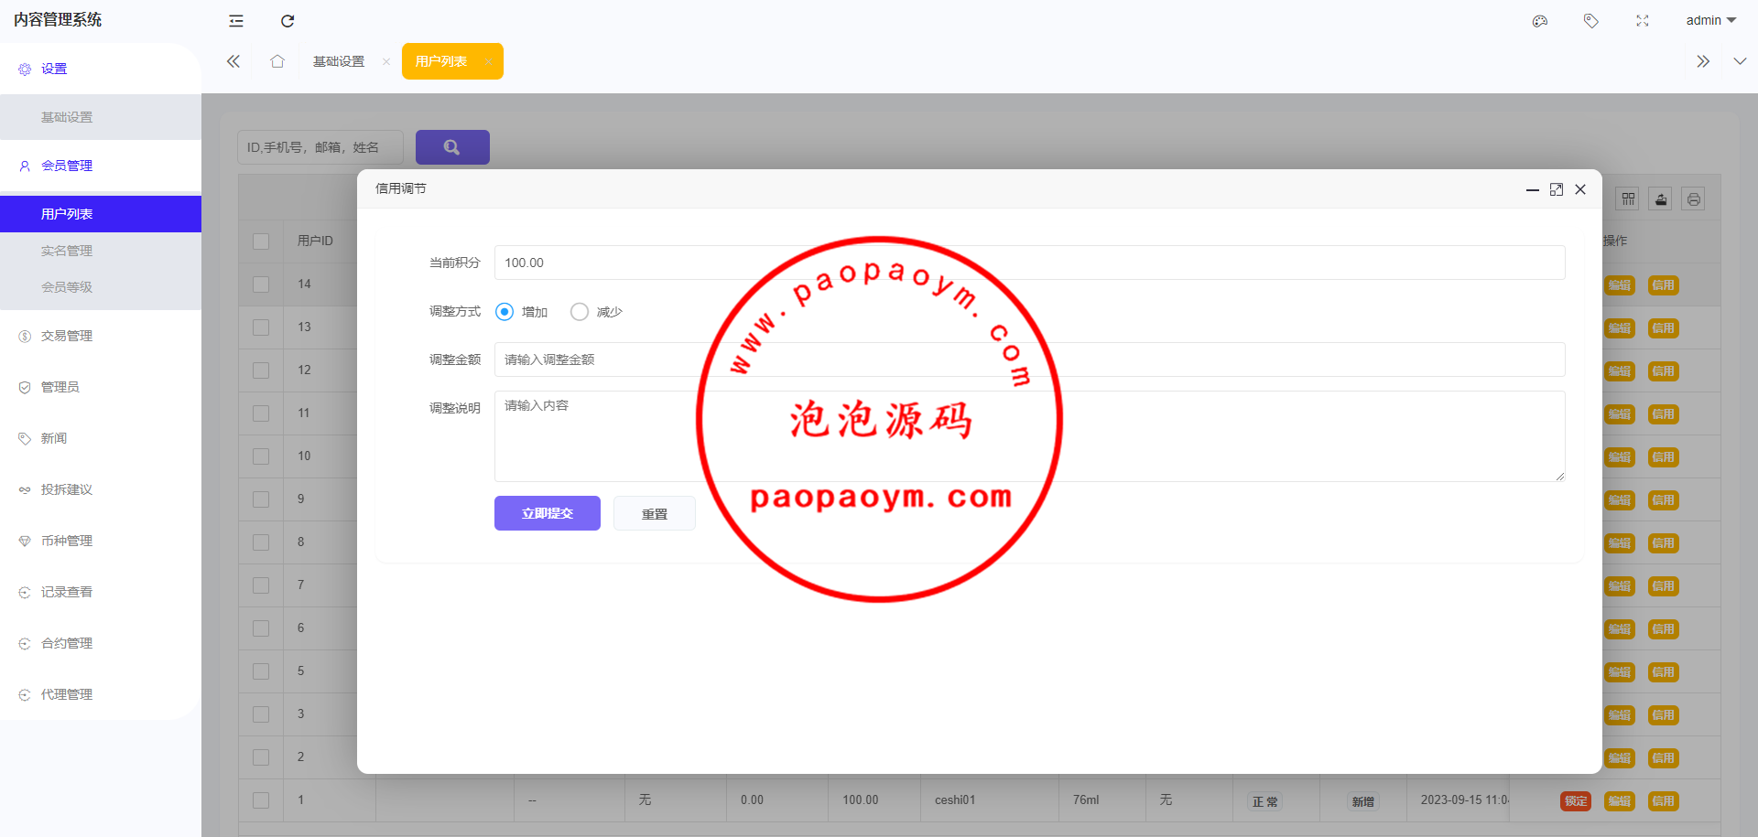Expand the 管理员 sidebar menu

tap(101, 387)
